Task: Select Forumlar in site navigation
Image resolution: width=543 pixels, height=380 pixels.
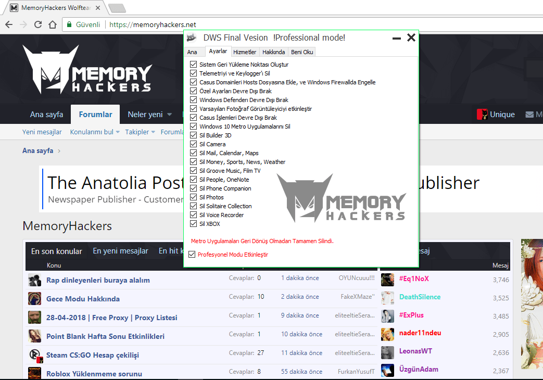Action: point(95,115)
